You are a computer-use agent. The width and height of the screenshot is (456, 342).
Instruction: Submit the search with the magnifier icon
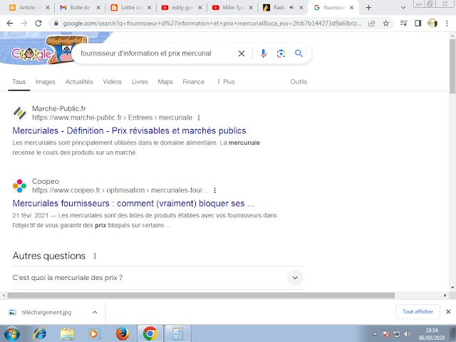[299, 53]
